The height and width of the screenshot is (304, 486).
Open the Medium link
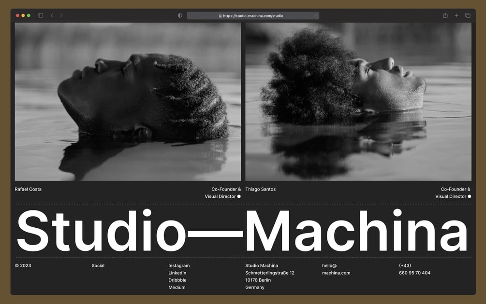[177, 287]
